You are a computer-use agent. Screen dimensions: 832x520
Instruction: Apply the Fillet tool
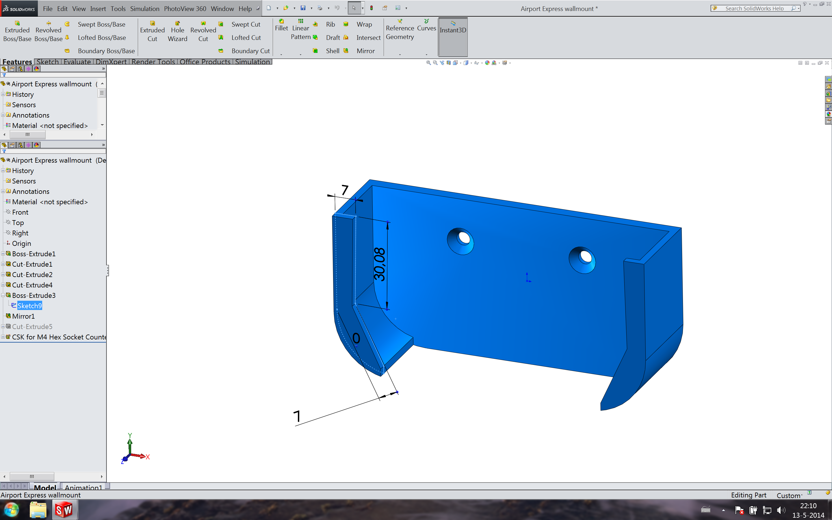281,26
